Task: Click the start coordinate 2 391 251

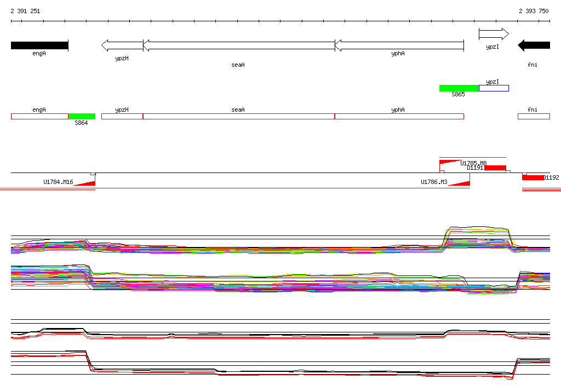Action: (25, 11)
